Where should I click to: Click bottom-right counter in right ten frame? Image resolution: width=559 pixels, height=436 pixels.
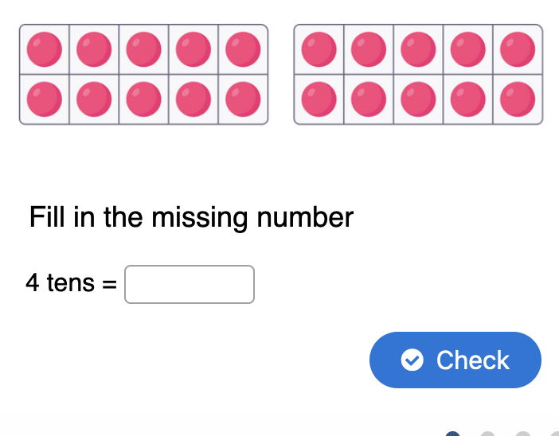pos(518,99)
